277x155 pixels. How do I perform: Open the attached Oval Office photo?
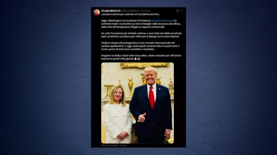coord(137,103)
